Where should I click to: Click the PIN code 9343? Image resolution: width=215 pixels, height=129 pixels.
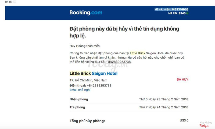point(182,13)
